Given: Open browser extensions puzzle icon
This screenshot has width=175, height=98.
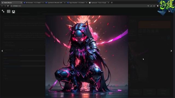Looking at the screenshot, I should pyautogui.click(x=158, y=6).
